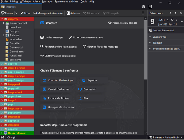Open Messagerie instantanée chat

tap(48, 13)
